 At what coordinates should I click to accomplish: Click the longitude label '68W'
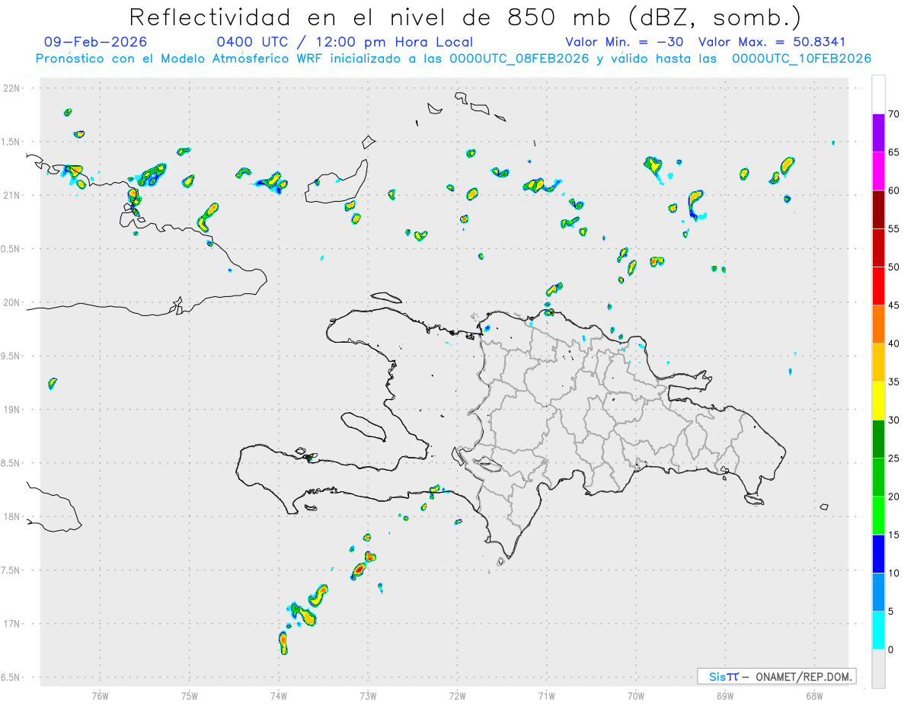point(814,695)
